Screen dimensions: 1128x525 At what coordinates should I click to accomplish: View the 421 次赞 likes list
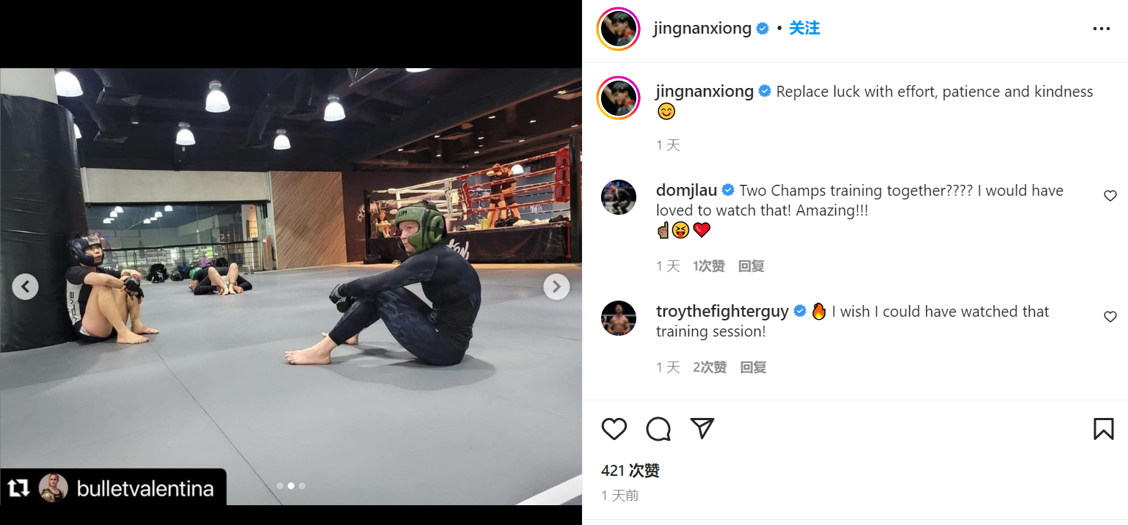click(x=630, y=471)
